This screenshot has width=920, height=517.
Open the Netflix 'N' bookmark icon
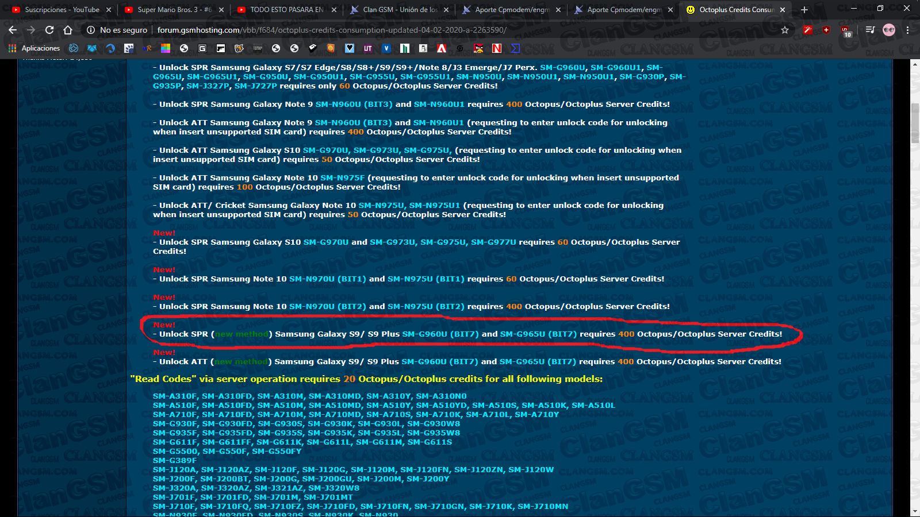pyautogui.click(x=497, y=48)
